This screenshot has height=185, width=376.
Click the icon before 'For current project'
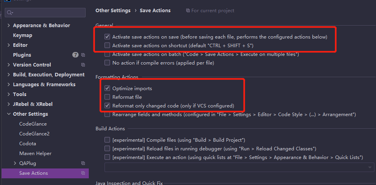[188, 11]
